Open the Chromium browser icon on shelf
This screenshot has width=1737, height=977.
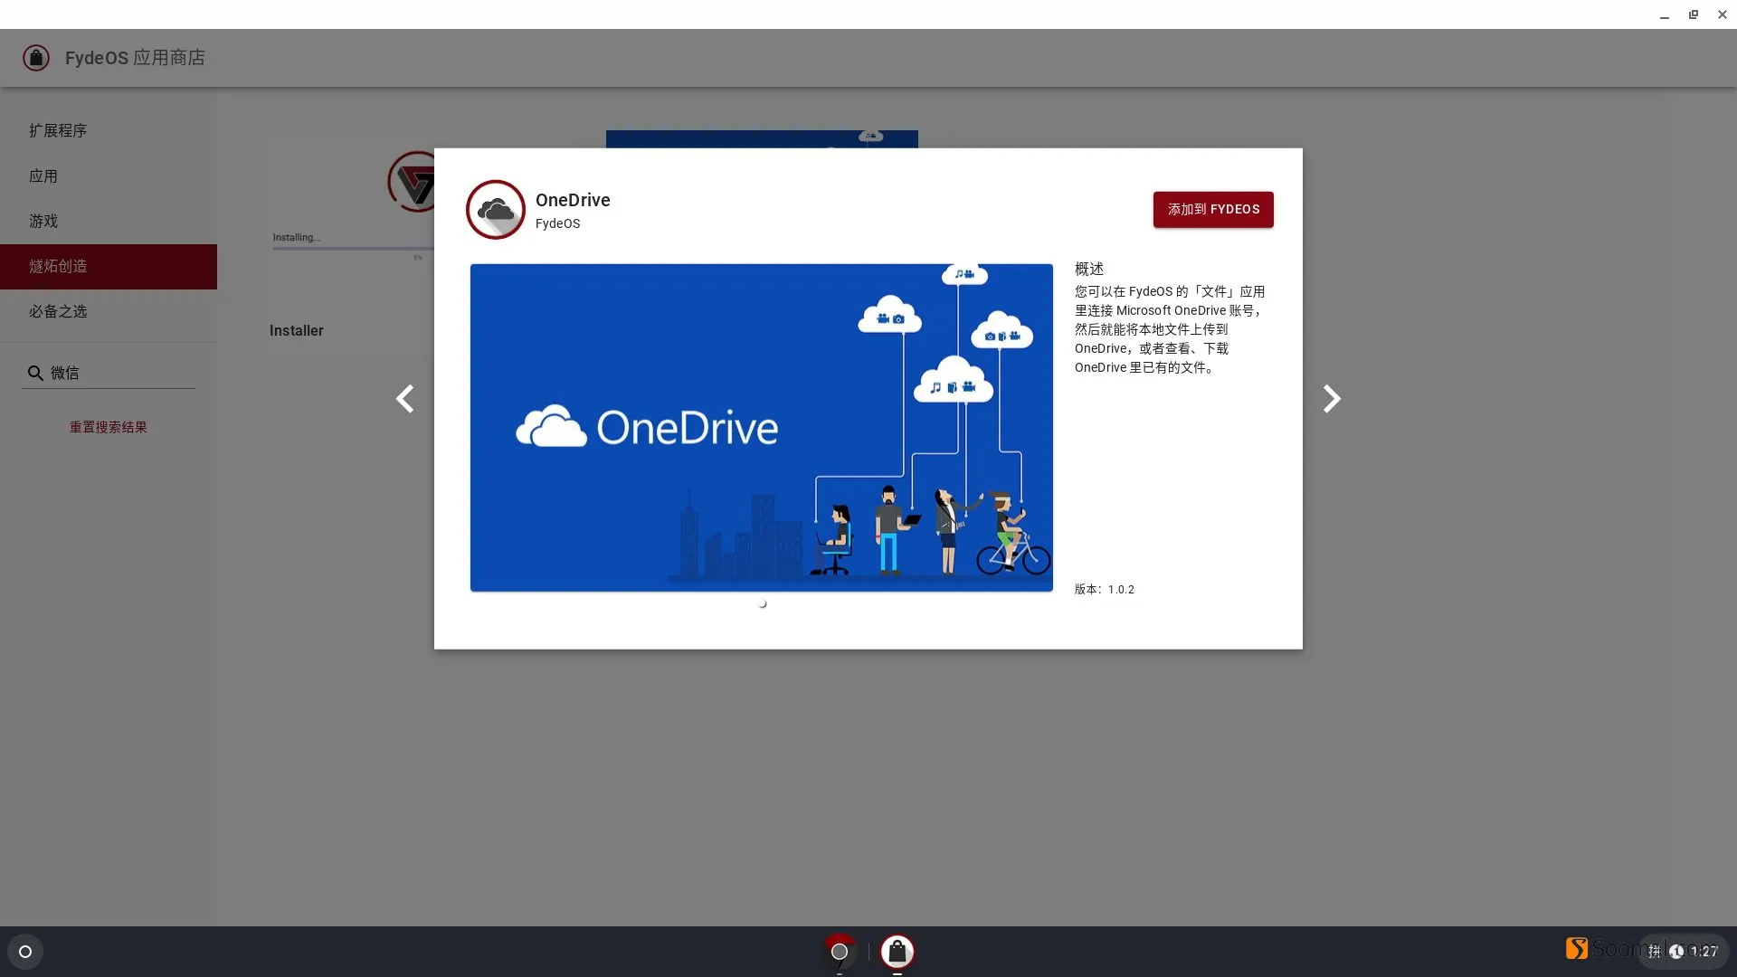click(840, 952)
